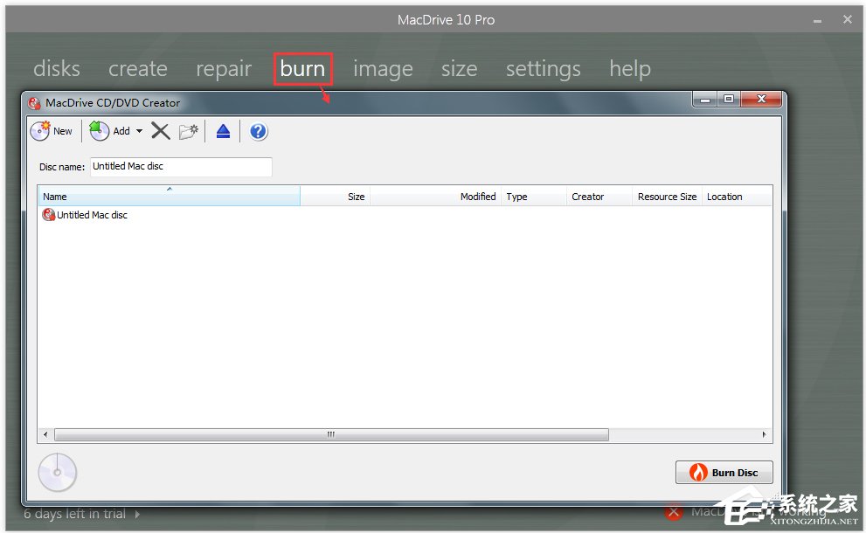Maximize the CD/DVD Creator window

point(729,100)
